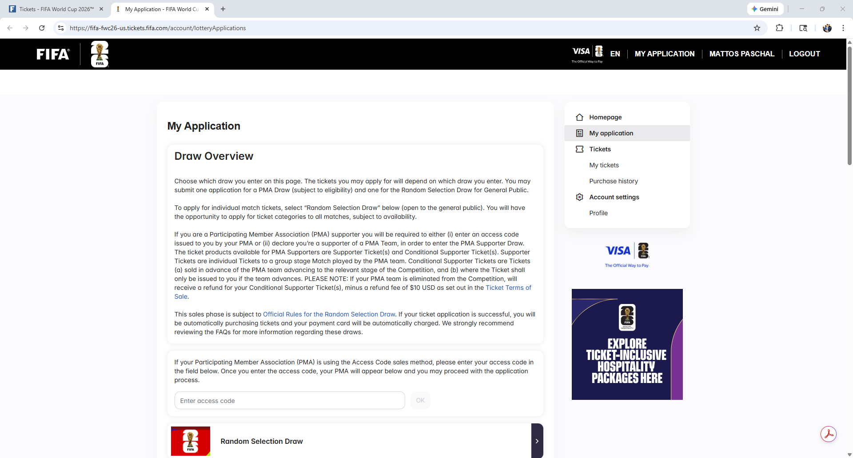Image resolution: width=853 pixels, height=458 pixels.
Task: Select My application in sidebar
Action: pyautogui.click(x=627, y=133)
